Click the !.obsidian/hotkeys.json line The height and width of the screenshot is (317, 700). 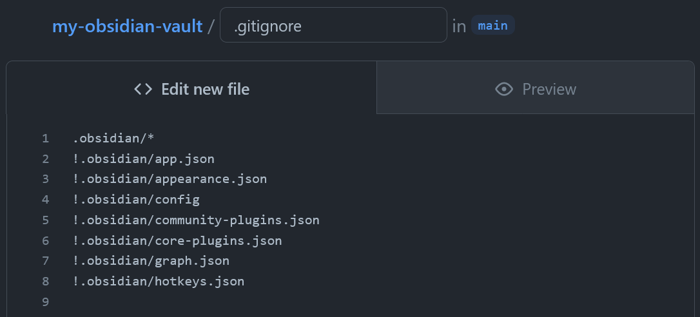tap(159, 282)
